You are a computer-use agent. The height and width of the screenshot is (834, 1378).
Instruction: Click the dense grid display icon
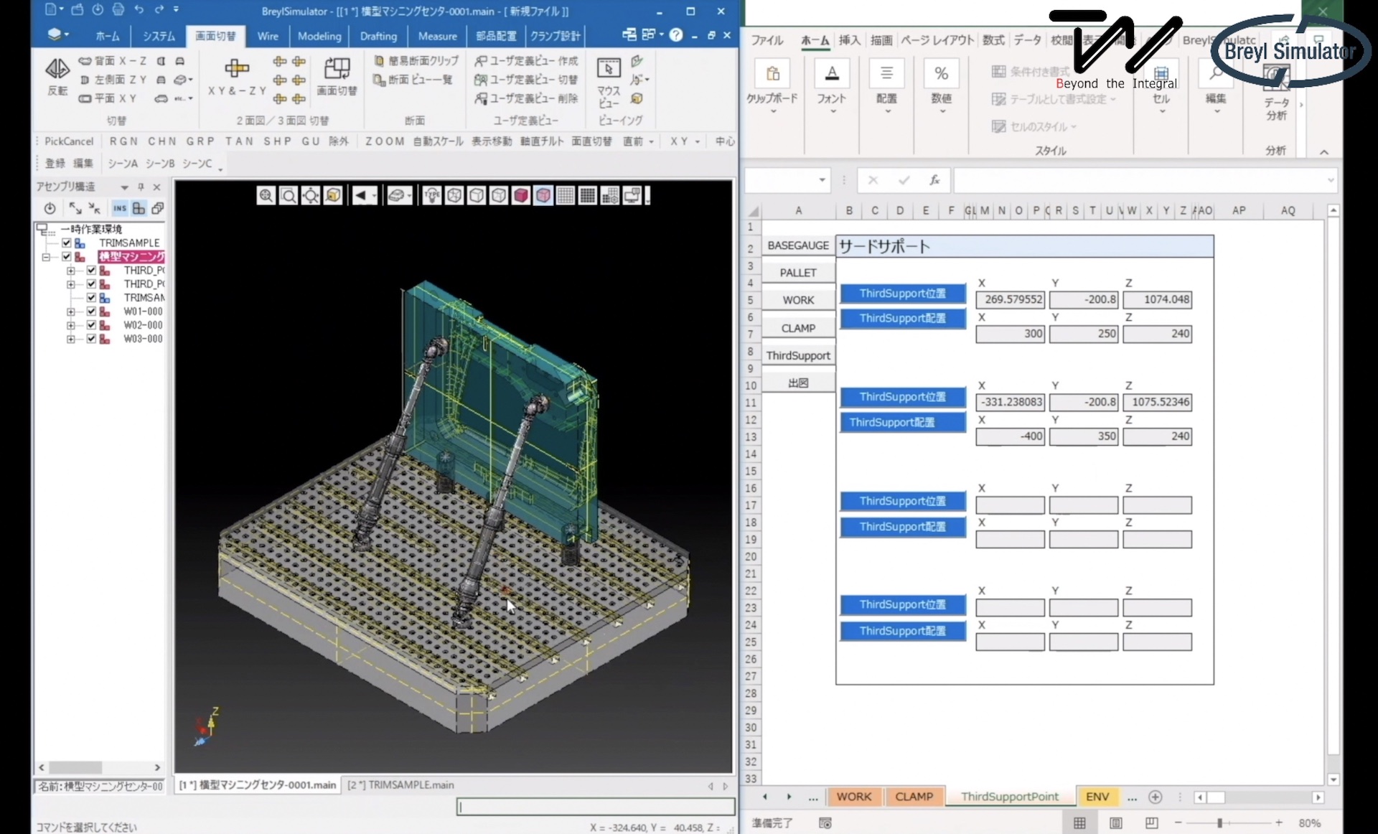pos(588,195)
